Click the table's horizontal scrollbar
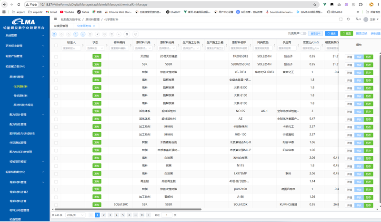The height and width of the screenshot is (222, 381). [x=128, y=209]
